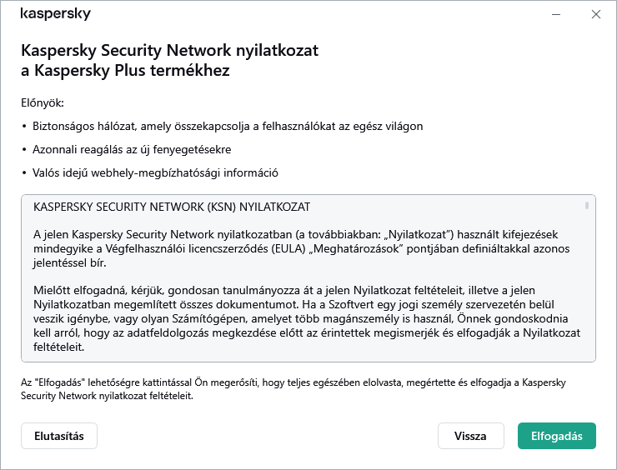
Task: Click the Biztonságos hálózat bullet item
Action: (x=227, y=127)
